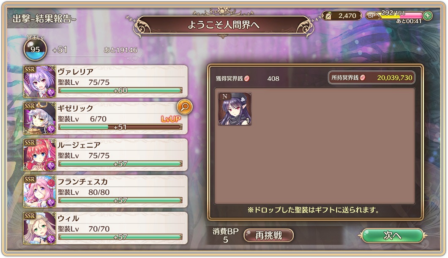Tap the green plus BP recharge icon

pyautogui.click(x=428, y=16)
